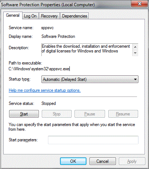Close the Software Protection Properties dialog
The image size is (149, 169).
click(140, 4)
